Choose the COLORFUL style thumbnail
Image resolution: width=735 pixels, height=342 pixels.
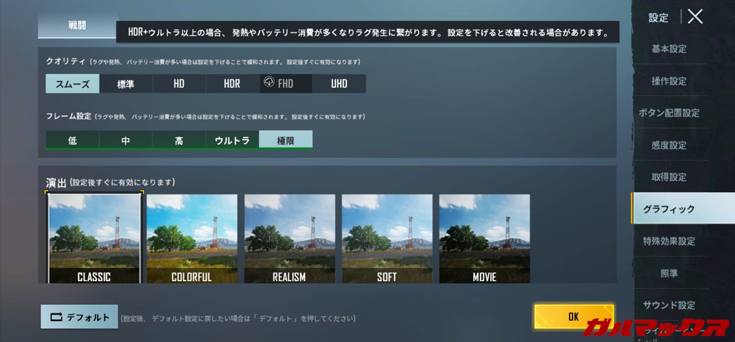(192, 238)
